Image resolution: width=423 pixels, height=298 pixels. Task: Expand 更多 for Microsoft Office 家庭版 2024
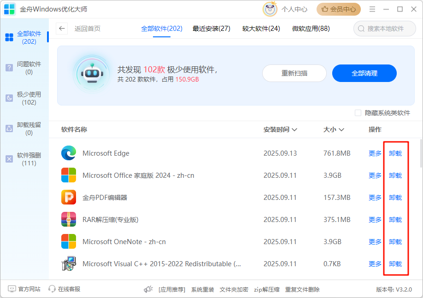375,175
